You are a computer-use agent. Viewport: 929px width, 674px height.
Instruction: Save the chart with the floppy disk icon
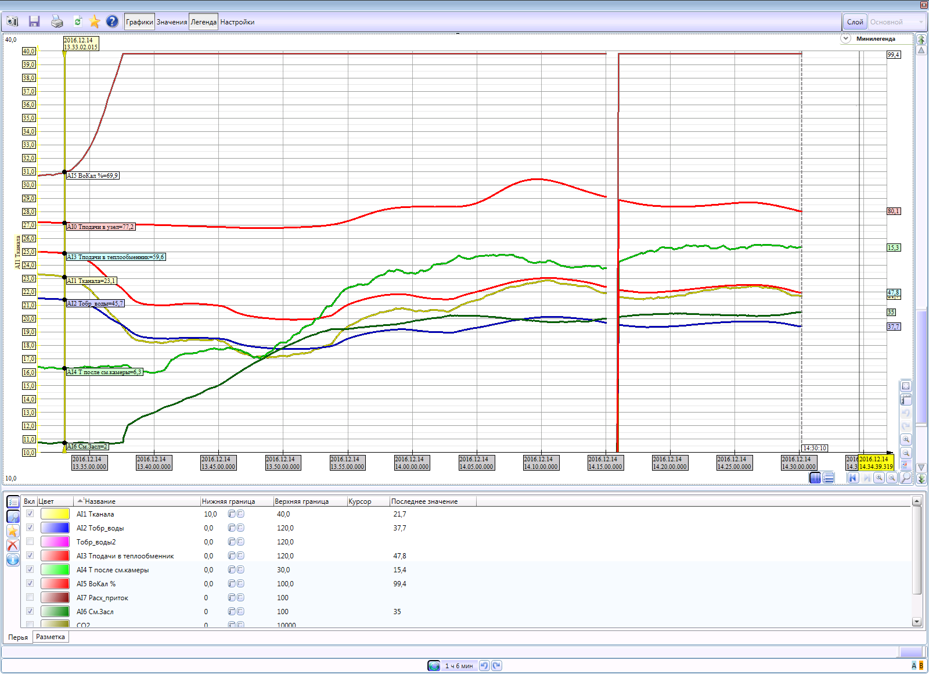[x=34, y=21]
